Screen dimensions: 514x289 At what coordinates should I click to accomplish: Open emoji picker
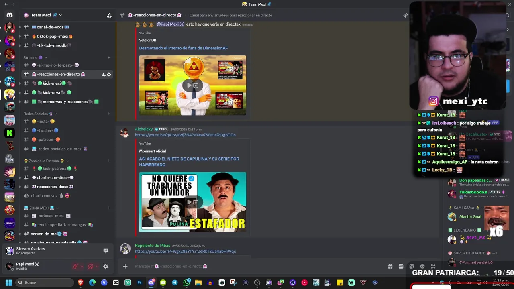[422, 266]
